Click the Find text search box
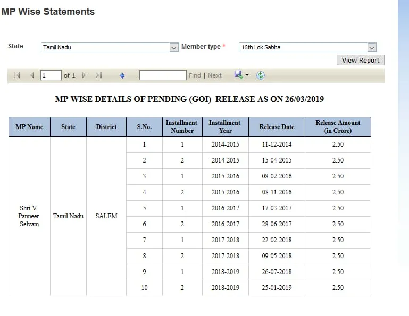 point(163,75)
